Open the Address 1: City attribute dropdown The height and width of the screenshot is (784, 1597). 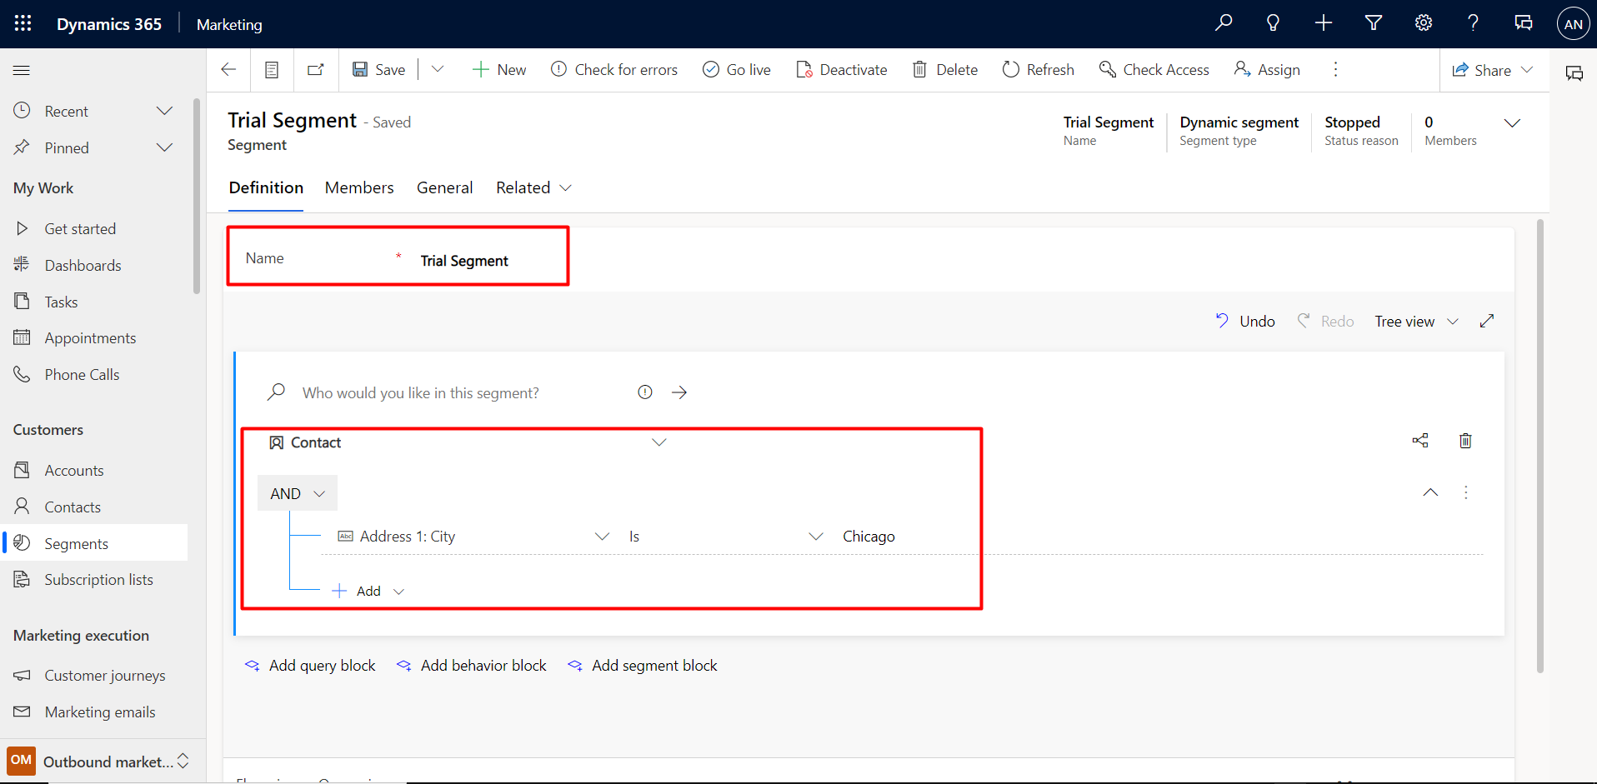[602, 536]
